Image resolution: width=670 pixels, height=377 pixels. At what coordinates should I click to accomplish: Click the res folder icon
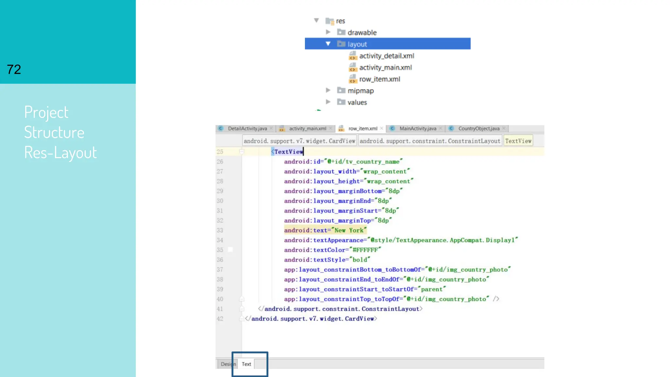330,21
